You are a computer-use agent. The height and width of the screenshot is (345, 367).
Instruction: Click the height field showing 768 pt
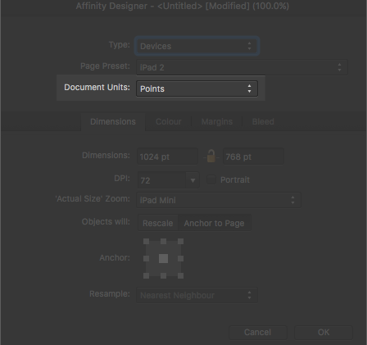click(x=253, y=157)
